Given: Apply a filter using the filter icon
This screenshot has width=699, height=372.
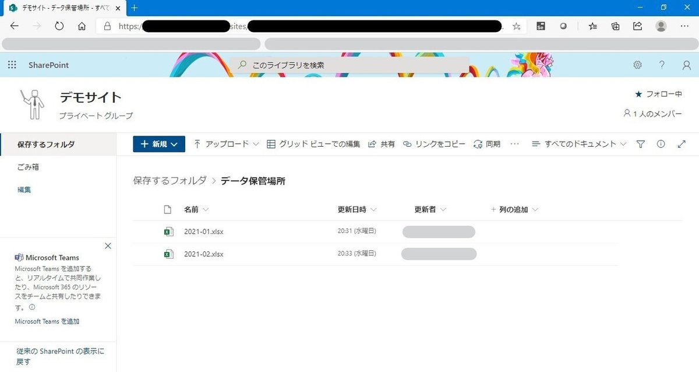Looking at the screenshot, I should [640, 144].
